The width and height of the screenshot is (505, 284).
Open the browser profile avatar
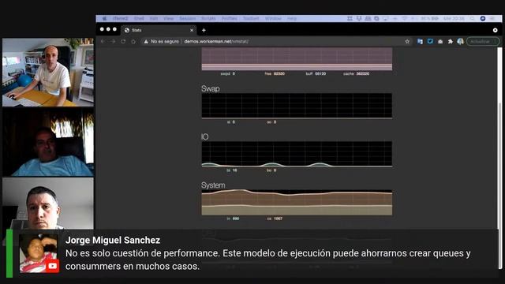click(460, 41)
